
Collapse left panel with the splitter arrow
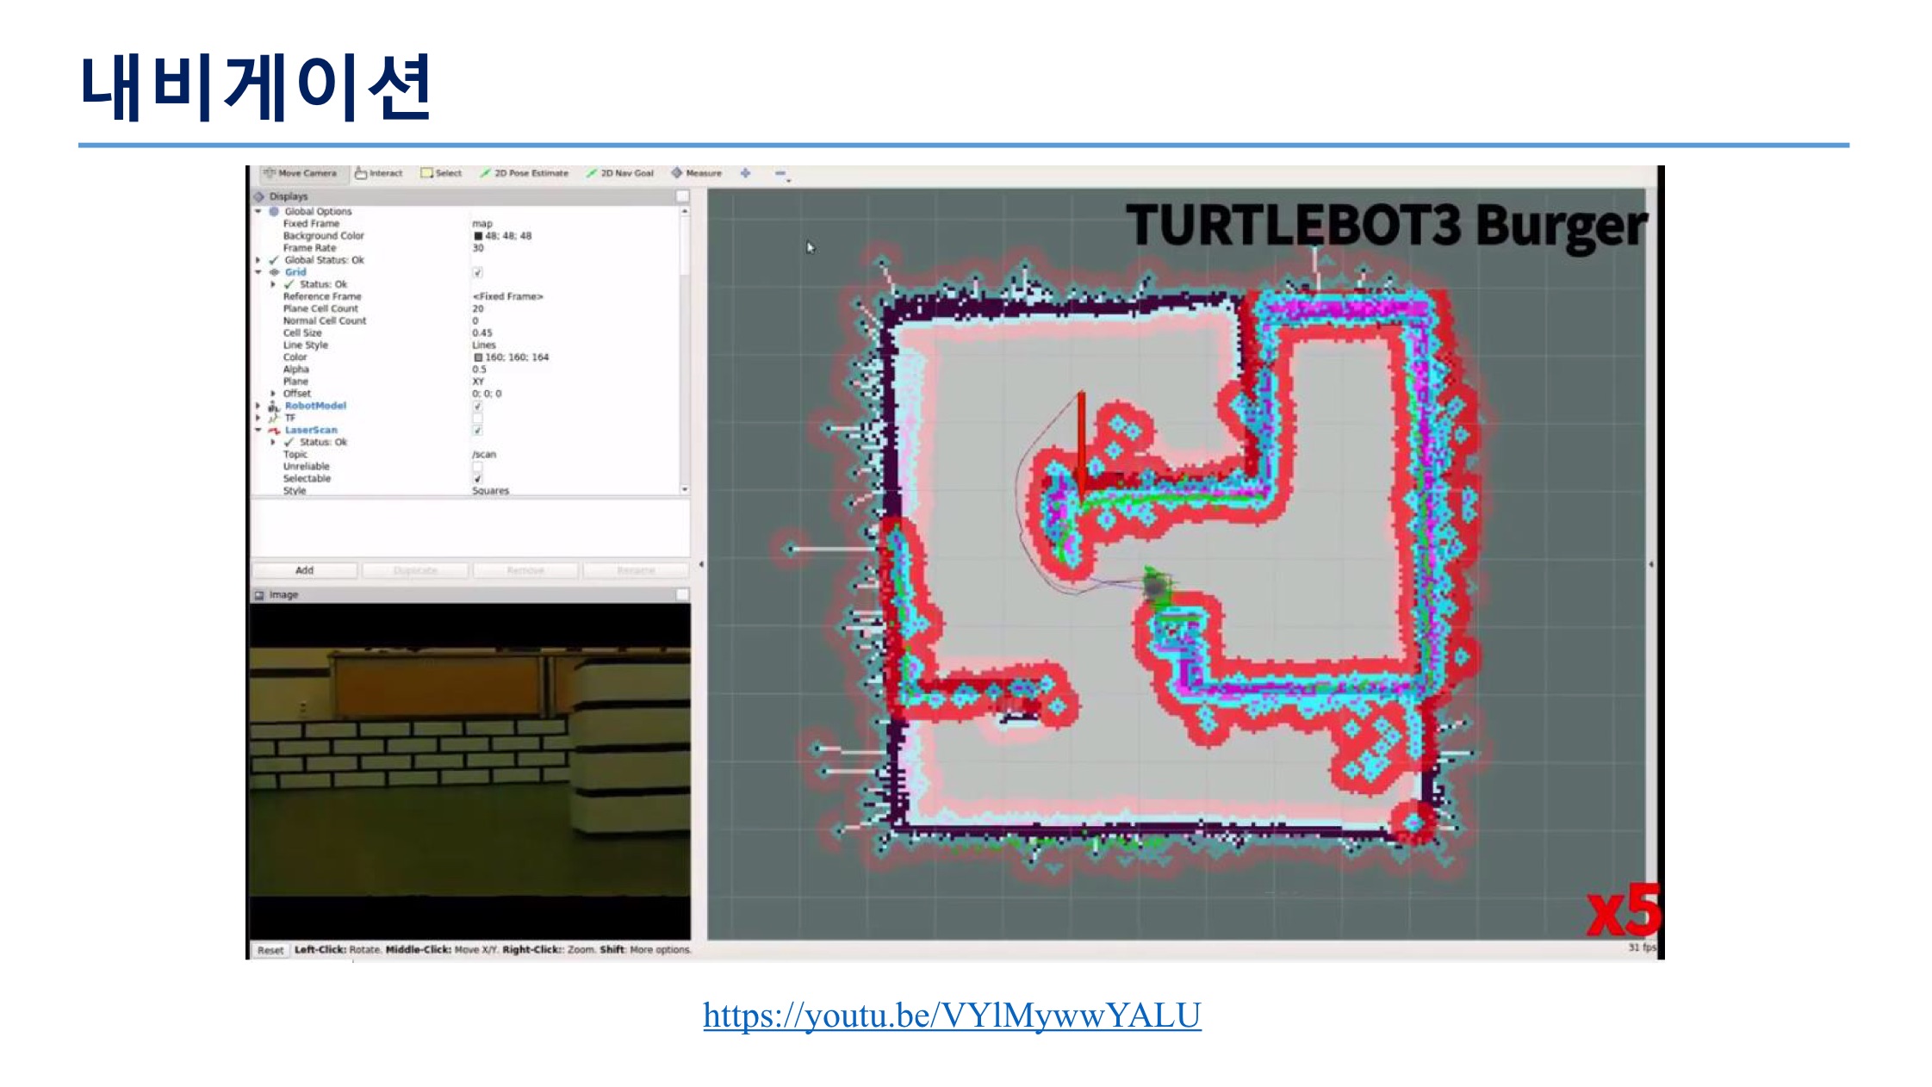(701, 564)
